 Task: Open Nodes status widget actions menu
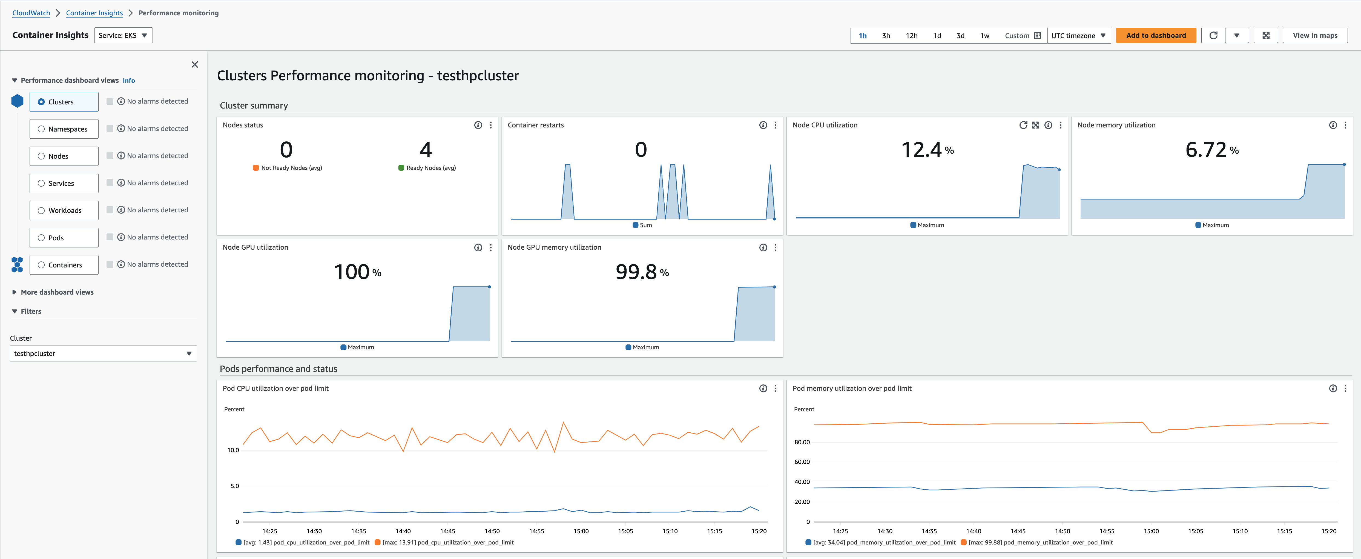(491, 125)
